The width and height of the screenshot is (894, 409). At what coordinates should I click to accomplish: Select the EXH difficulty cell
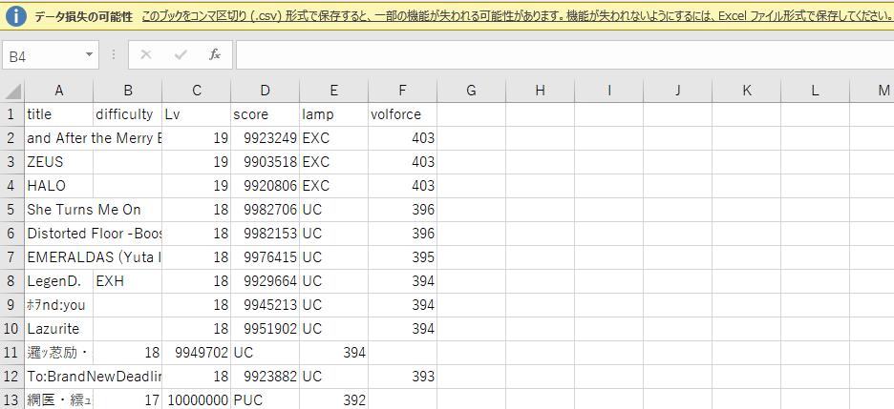pyautogui.click(x=127, y=281)
